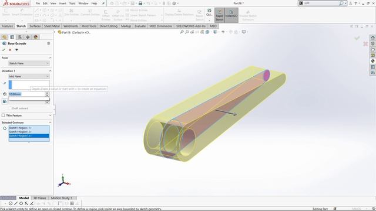
Task: Expand the Thin Feature section
Action: (50, 115)
